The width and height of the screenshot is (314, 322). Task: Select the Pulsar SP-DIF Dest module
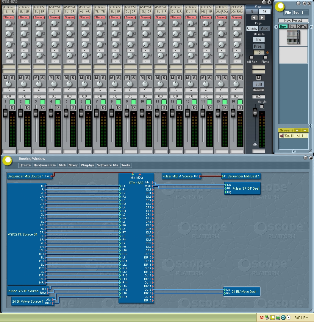click(243, 188)
